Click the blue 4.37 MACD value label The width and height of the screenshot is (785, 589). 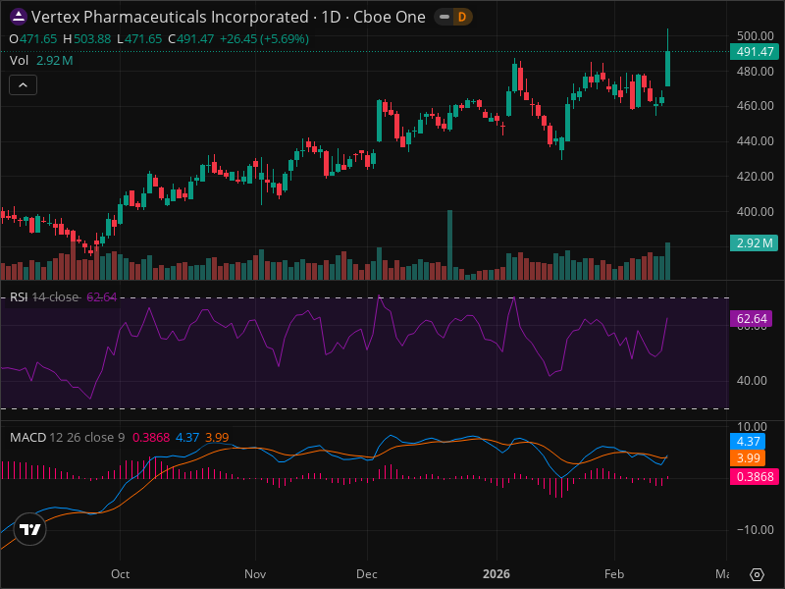point(748,441)
